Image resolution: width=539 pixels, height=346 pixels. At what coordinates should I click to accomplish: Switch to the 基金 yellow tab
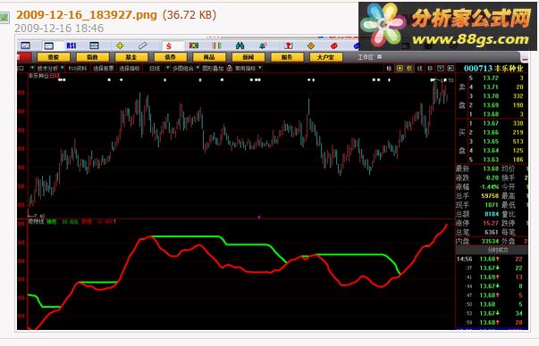click(131, 57)
